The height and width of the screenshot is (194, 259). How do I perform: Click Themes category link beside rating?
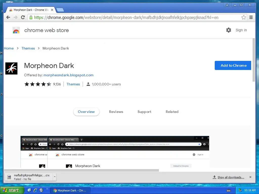point(73,84)
